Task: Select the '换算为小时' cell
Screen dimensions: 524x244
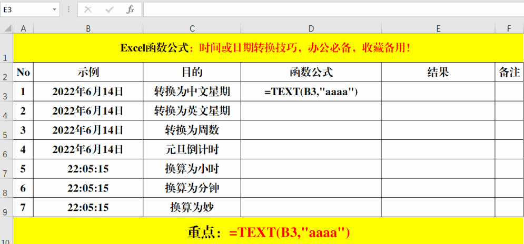Action: coord(192,169)
